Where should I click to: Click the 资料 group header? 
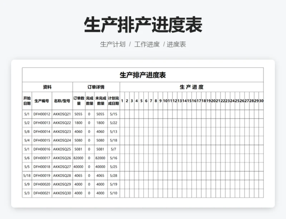(x=48, y=87)
